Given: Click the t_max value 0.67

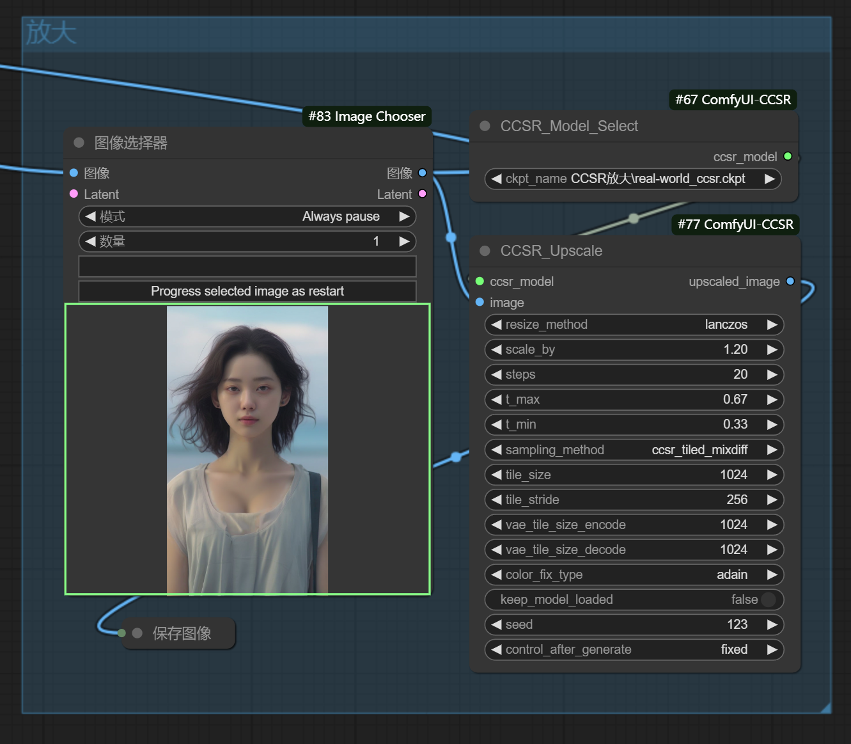Looking at the screenshot, I should (x=735, y=399).
